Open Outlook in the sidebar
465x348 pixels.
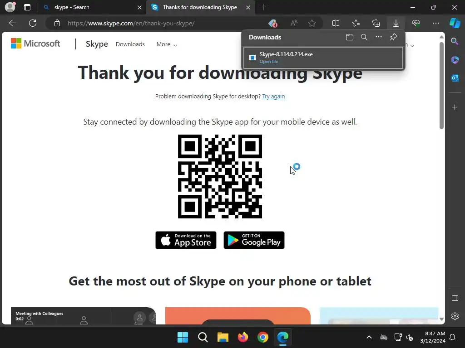pyautogui.click(x=455, y=78)
